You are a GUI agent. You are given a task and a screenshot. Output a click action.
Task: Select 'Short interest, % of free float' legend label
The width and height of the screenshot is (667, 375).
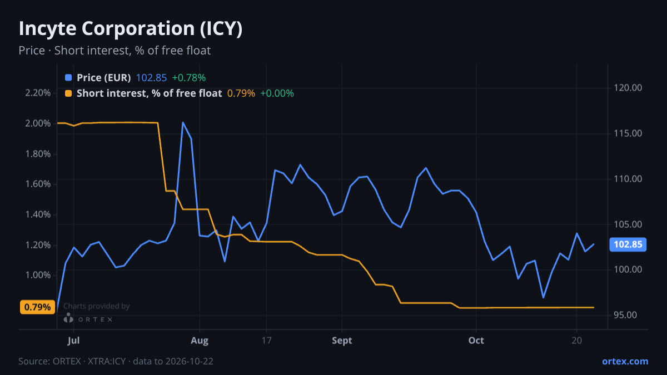[150, 93]
